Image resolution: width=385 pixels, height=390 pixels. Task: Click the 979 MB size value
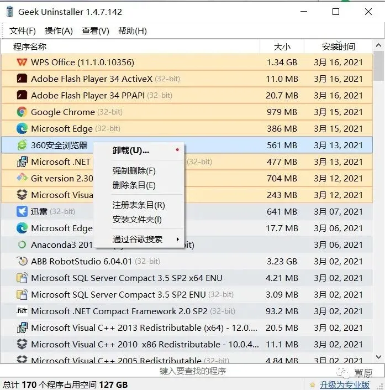pos(282,112)
